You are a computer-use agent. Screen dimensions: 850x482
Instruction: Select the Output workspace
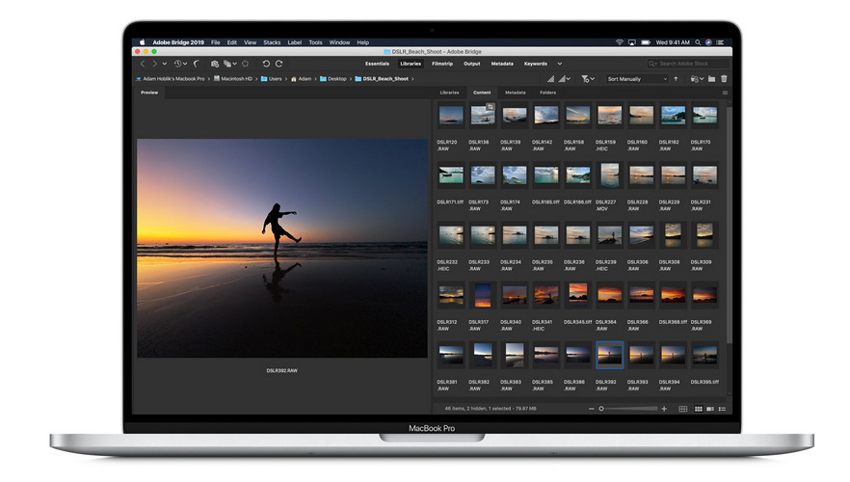[471, 64]
